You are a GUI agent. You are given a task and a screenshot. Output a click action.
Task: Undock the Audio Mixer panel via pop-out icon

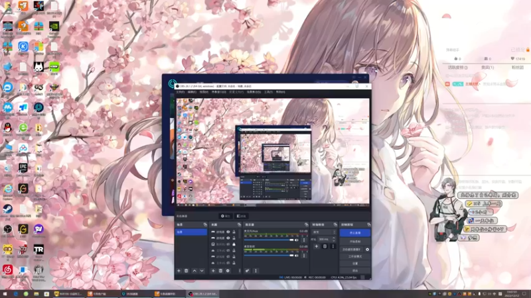click(307, 224)
